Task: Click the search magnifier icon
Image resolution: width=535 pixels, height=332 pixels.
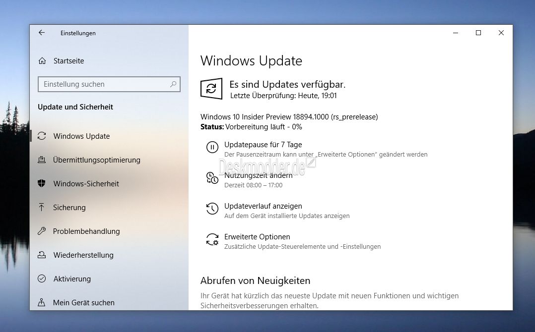Action: (173, 84)
